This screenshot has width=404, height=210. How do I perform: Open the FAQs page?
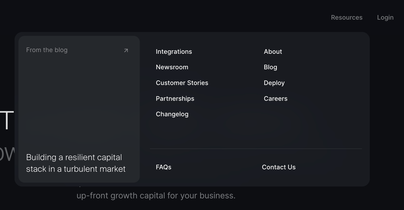pos(163,167)
